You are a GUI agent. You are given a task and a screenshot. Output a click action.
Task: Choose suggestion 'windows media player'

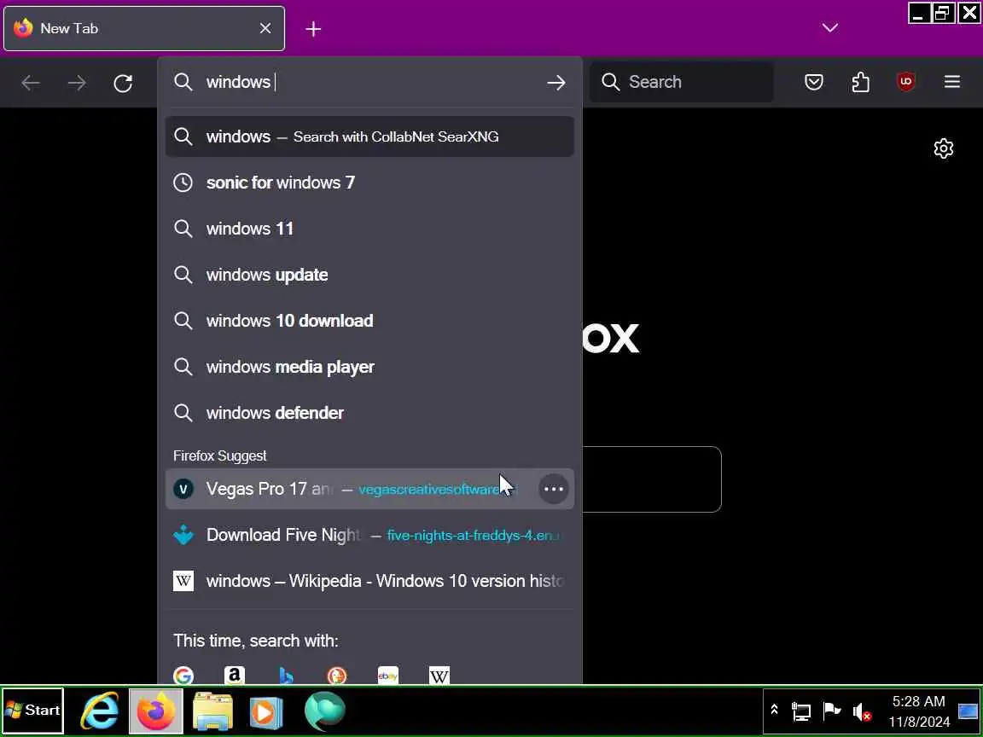369,367
